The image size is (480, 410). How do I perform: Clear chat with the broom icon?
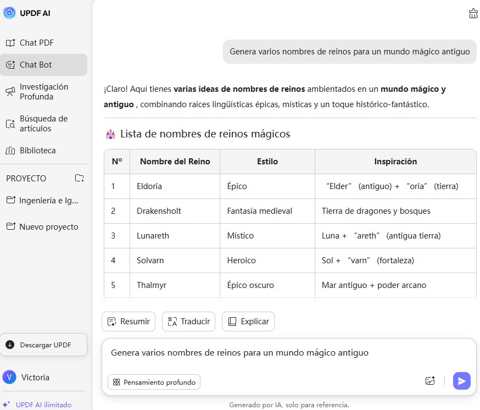[x=473, y=14]
